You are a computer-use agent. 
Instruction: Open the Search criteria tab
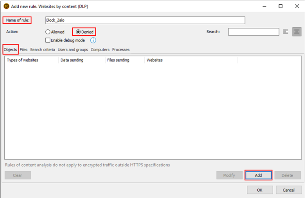[x=43, y=50]
